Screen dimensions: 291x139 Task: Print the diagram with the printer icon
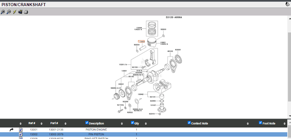[26, 12]
